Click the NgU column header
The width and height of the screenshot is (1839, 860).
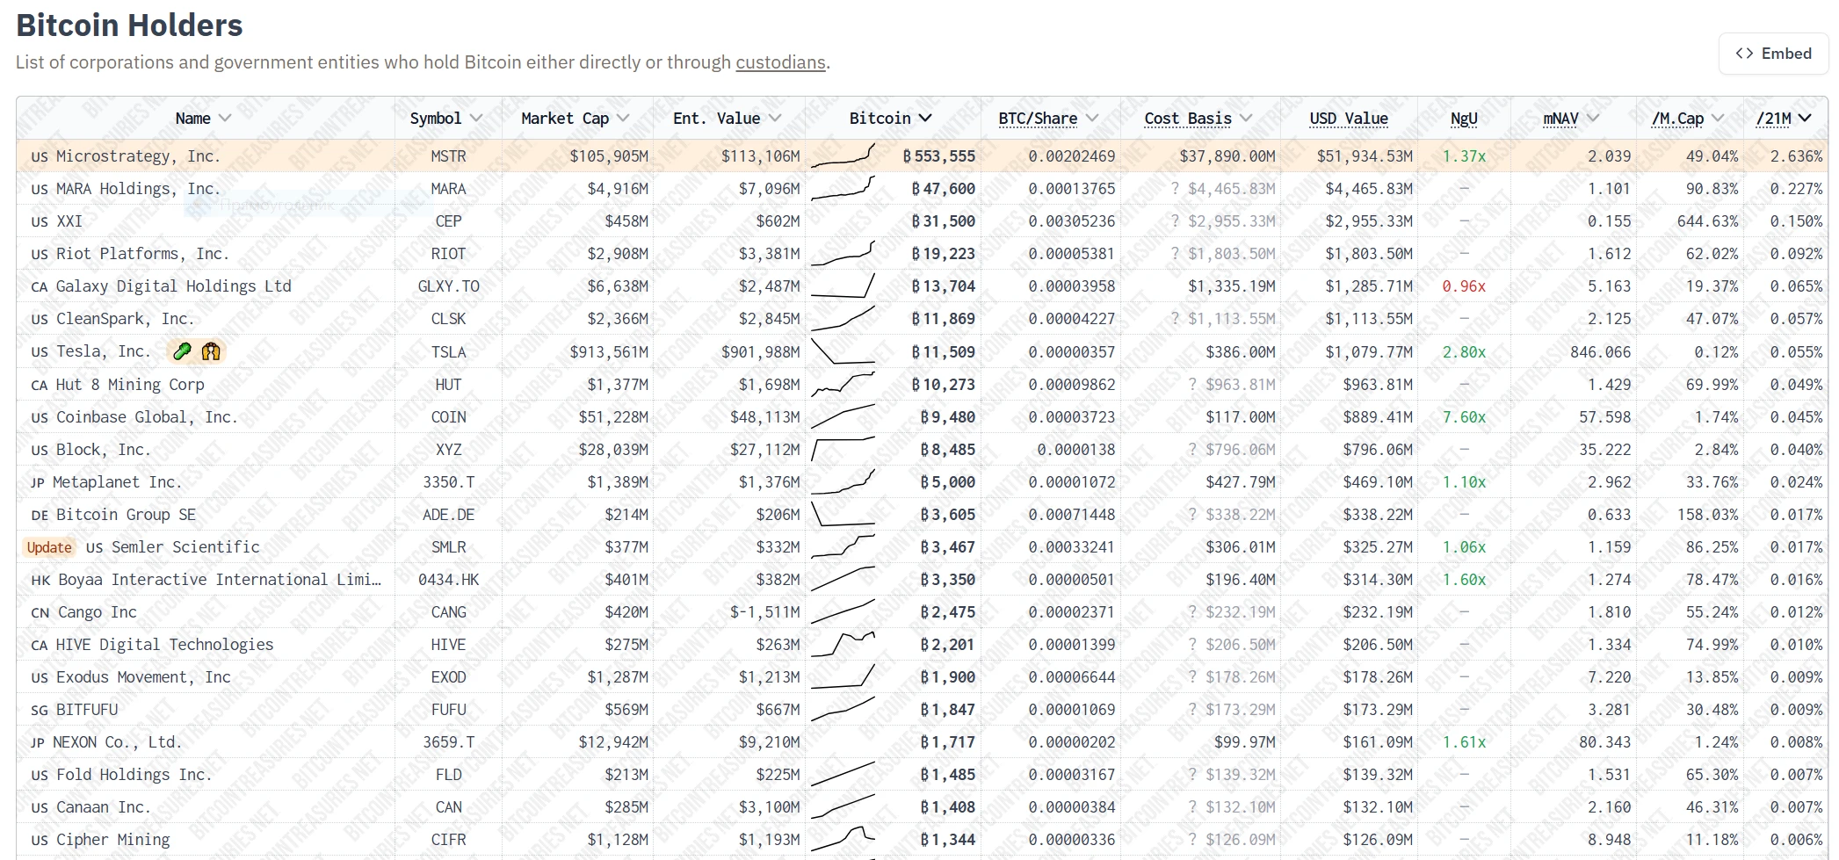(x=1464, y=119)
